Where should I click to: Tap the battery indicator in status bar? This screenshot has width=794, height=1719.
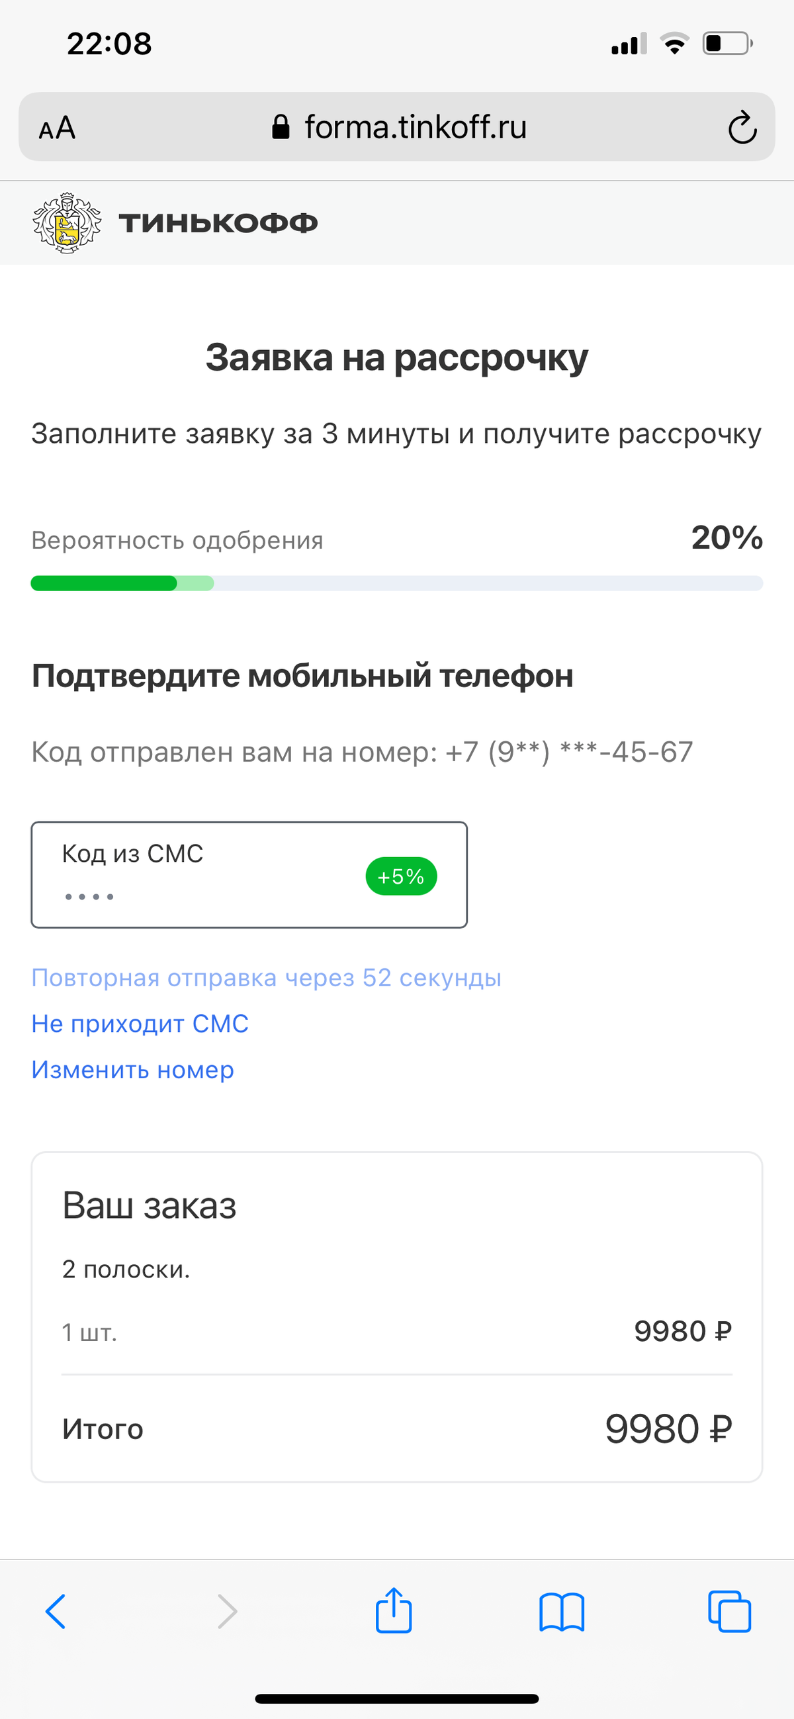tap(727, 44)
